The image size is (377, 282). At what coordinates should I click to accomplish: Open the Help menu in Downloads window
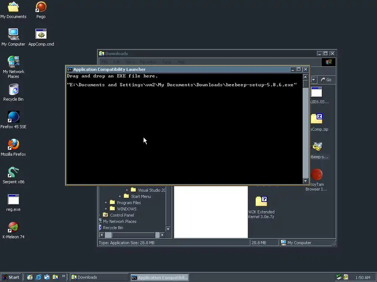click(x=182, y=62)
